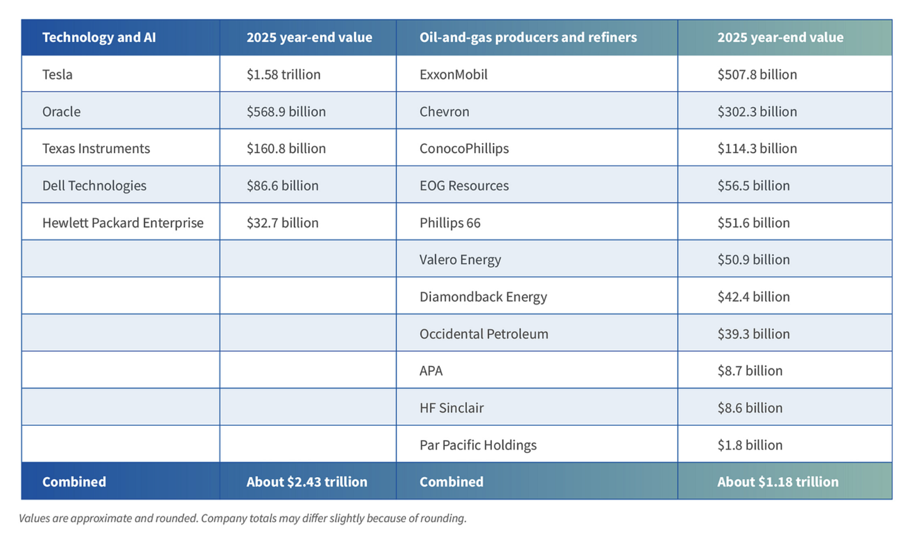The width and height of the screenshot is (911, 533).
Task: Select the "$568.9 billion" Oracle value
Action: (x=286, y=111)
